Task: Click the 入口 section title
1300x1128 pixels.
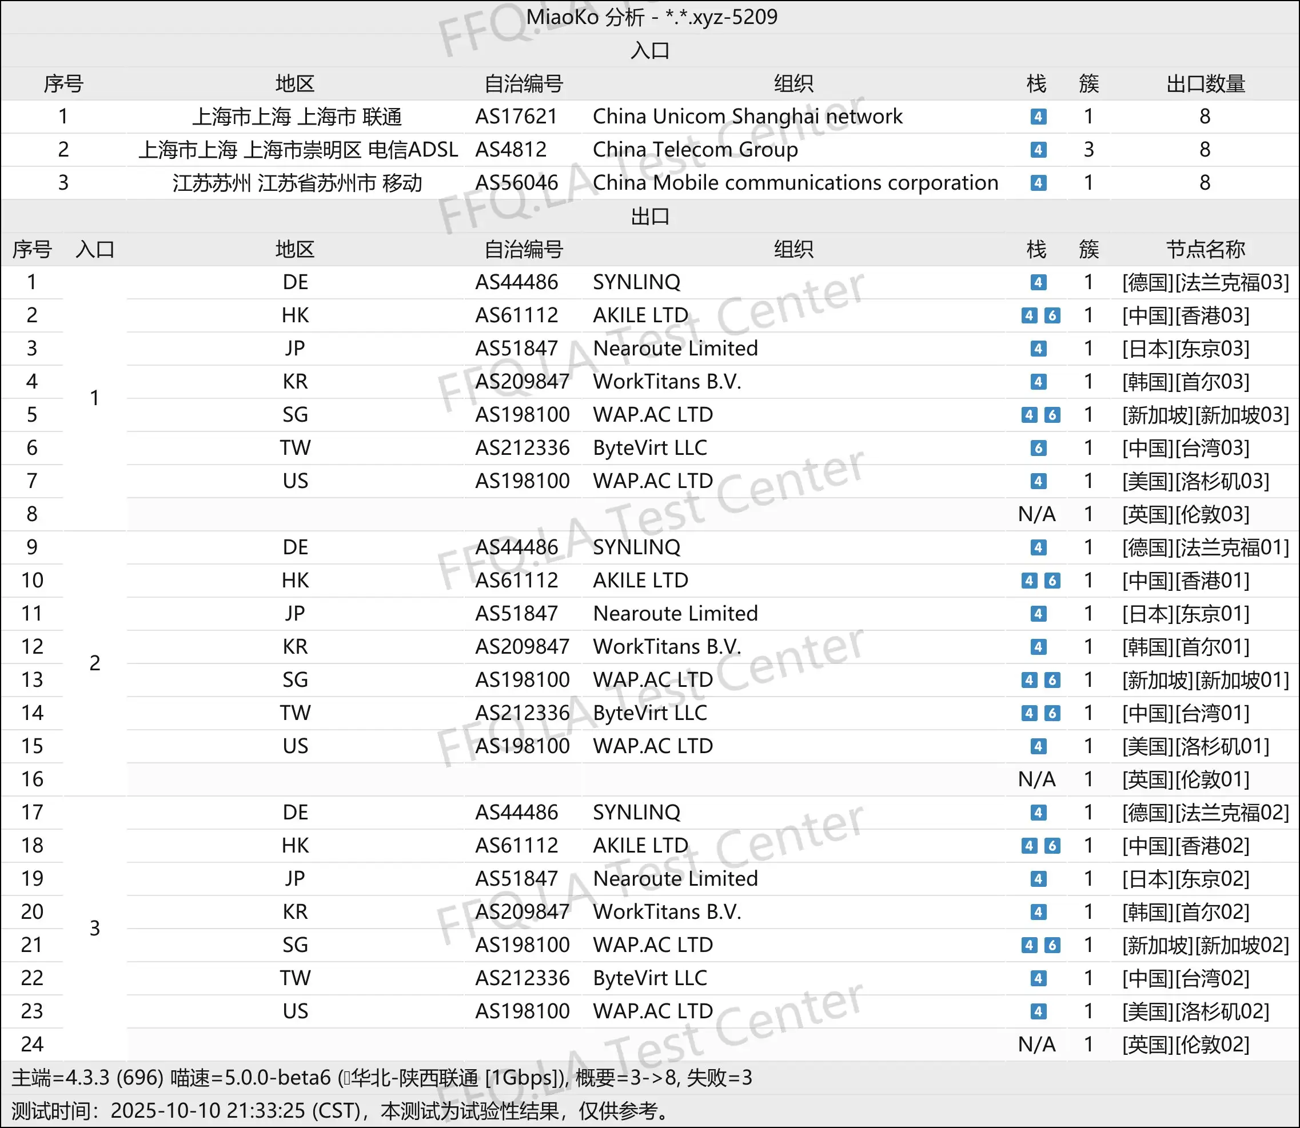Action: 650,50
